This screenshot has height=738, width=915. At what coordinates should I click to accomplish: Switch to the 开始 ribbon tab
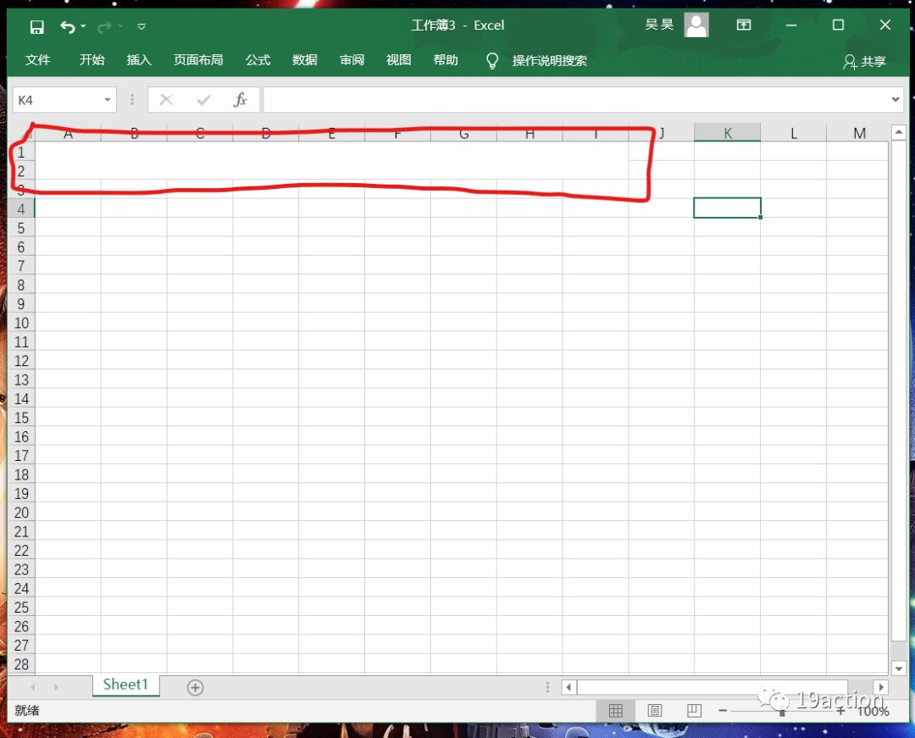[91, 60]
